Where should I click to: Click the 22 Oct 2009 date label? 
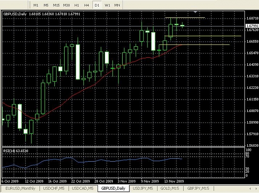[x=80, y=181]
